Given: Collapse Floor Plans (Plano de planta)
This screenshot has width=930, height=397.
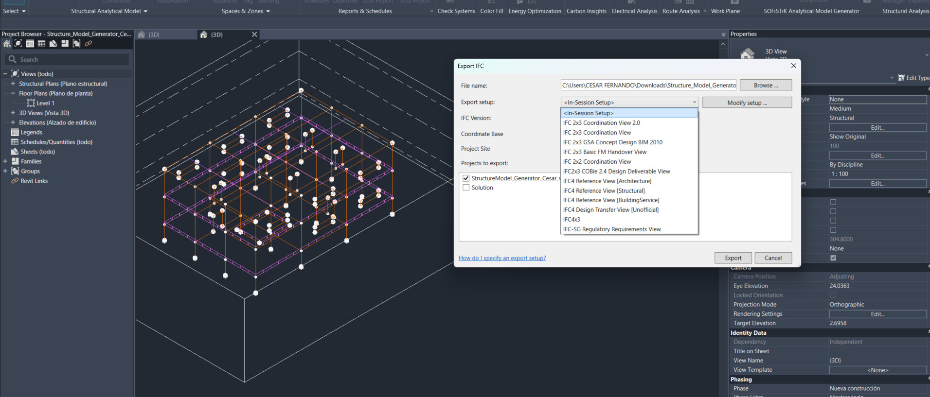Looking at the screenshot, I should [x=13, y=93].
